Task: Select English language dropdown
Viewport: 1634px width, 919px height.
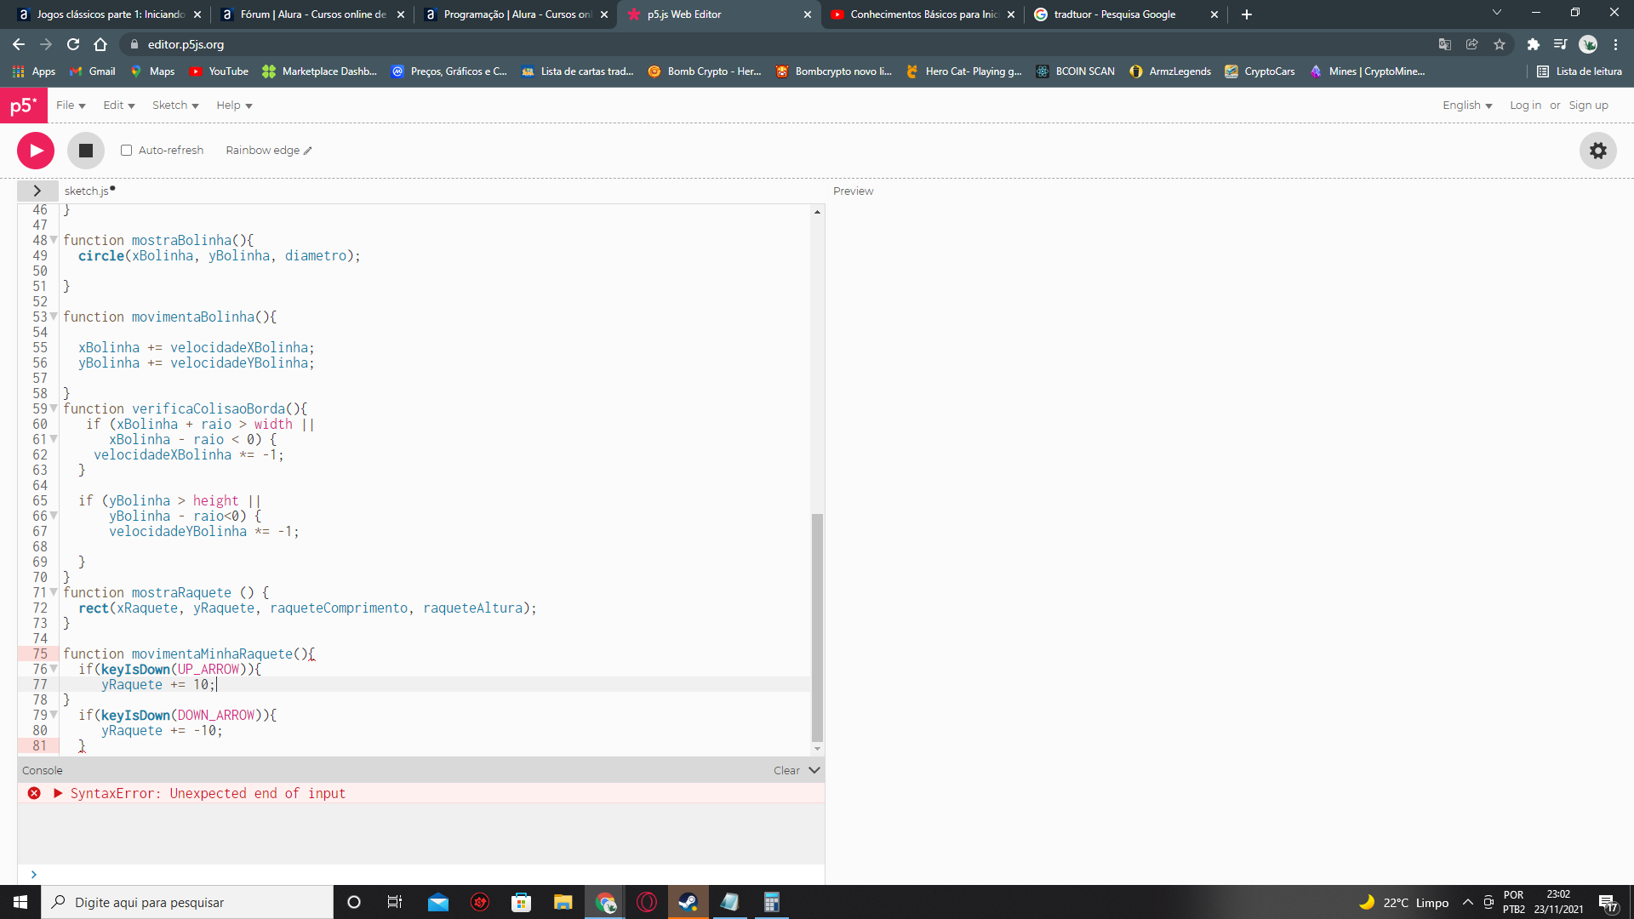Action: [x=1467, y=105]
